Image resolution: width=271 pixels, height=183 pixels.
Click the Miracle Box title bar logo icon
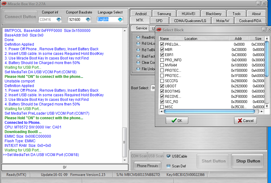click(4, 3)
